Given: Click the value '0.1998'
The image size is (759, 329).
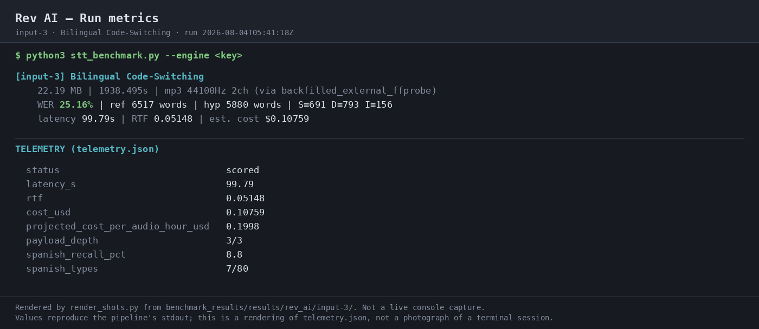Looking at the screenshot, I should [242, 227].
